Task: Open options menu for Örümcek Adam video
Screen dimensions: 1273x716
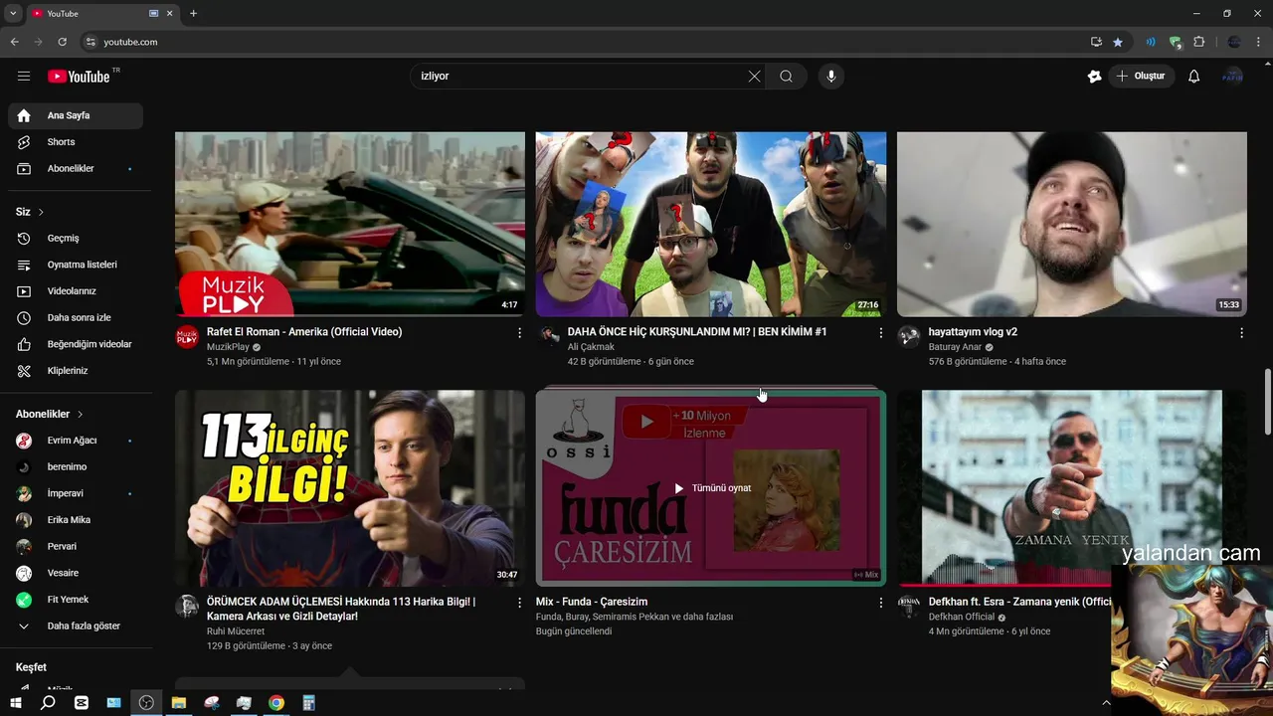Action: click(x=519, y=603)
